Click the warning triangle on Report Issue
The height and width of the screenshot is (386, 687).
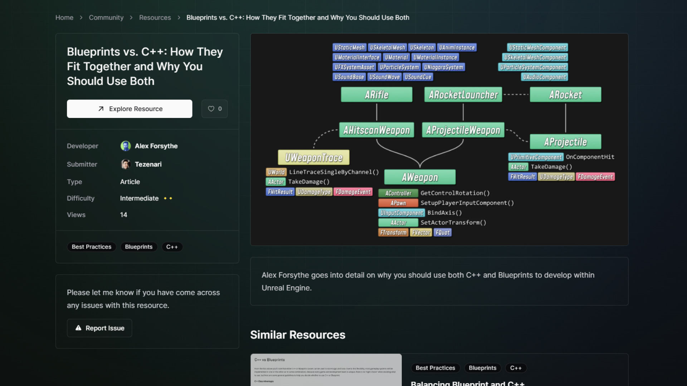(x=78, y=327)
